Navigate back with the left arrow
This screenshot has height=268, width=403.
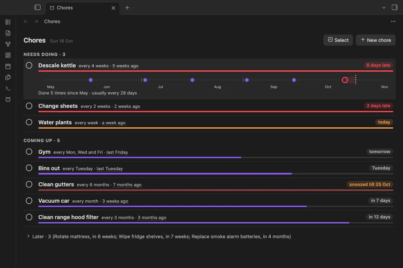point(26,21)
